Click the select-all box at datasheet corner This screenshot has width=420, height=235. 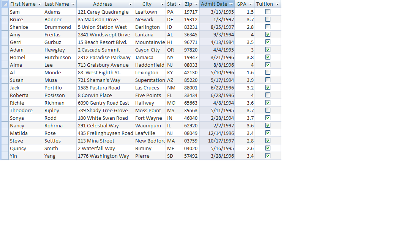tap(5, 4)
